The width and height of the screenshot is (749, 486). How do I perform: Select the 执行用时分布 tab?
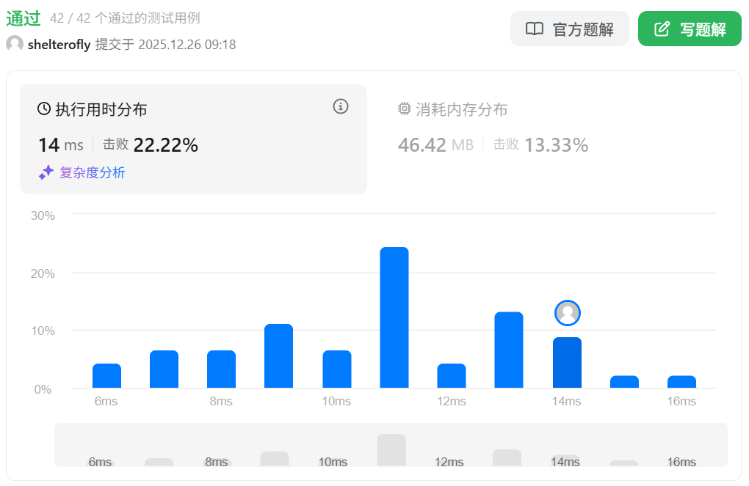101,110
